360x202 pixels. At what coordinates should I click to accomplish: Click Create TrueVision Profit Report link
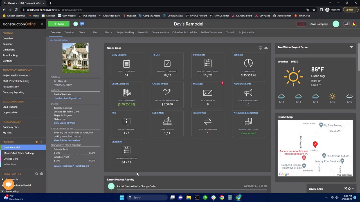tap(71, 166)
